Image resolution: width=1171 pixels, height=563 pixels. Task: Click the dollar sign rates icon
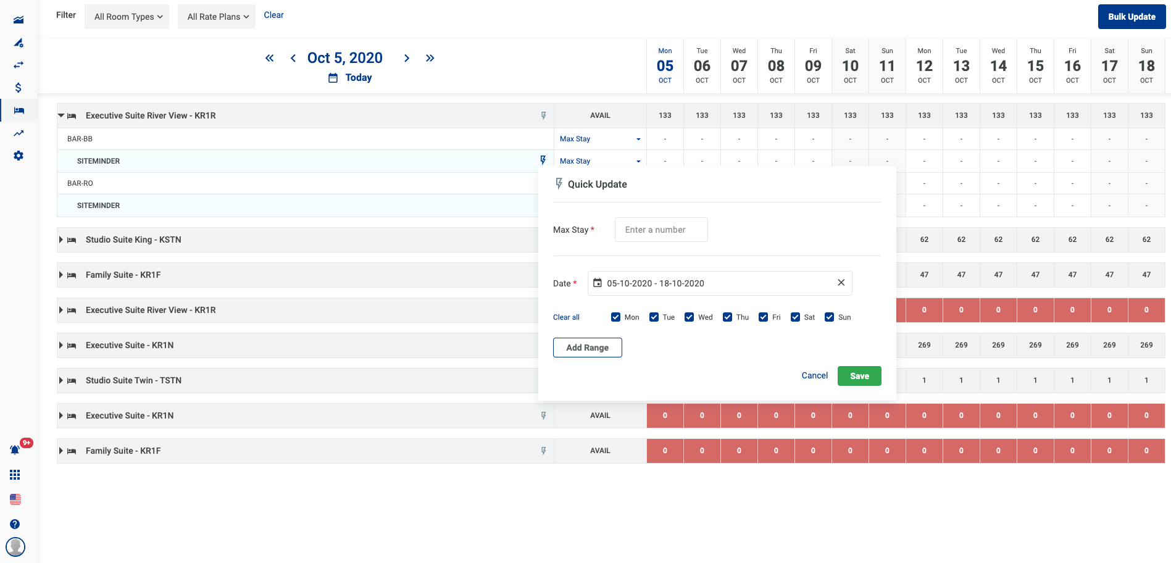tap(19, 88)
